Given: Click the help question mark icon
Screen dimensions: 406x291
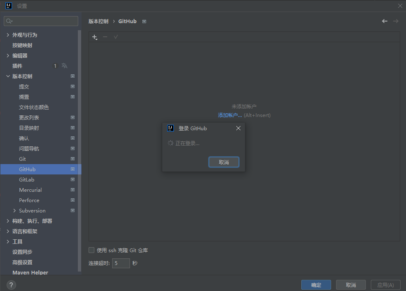Looking at the screenshot, I should pos(11,285).
